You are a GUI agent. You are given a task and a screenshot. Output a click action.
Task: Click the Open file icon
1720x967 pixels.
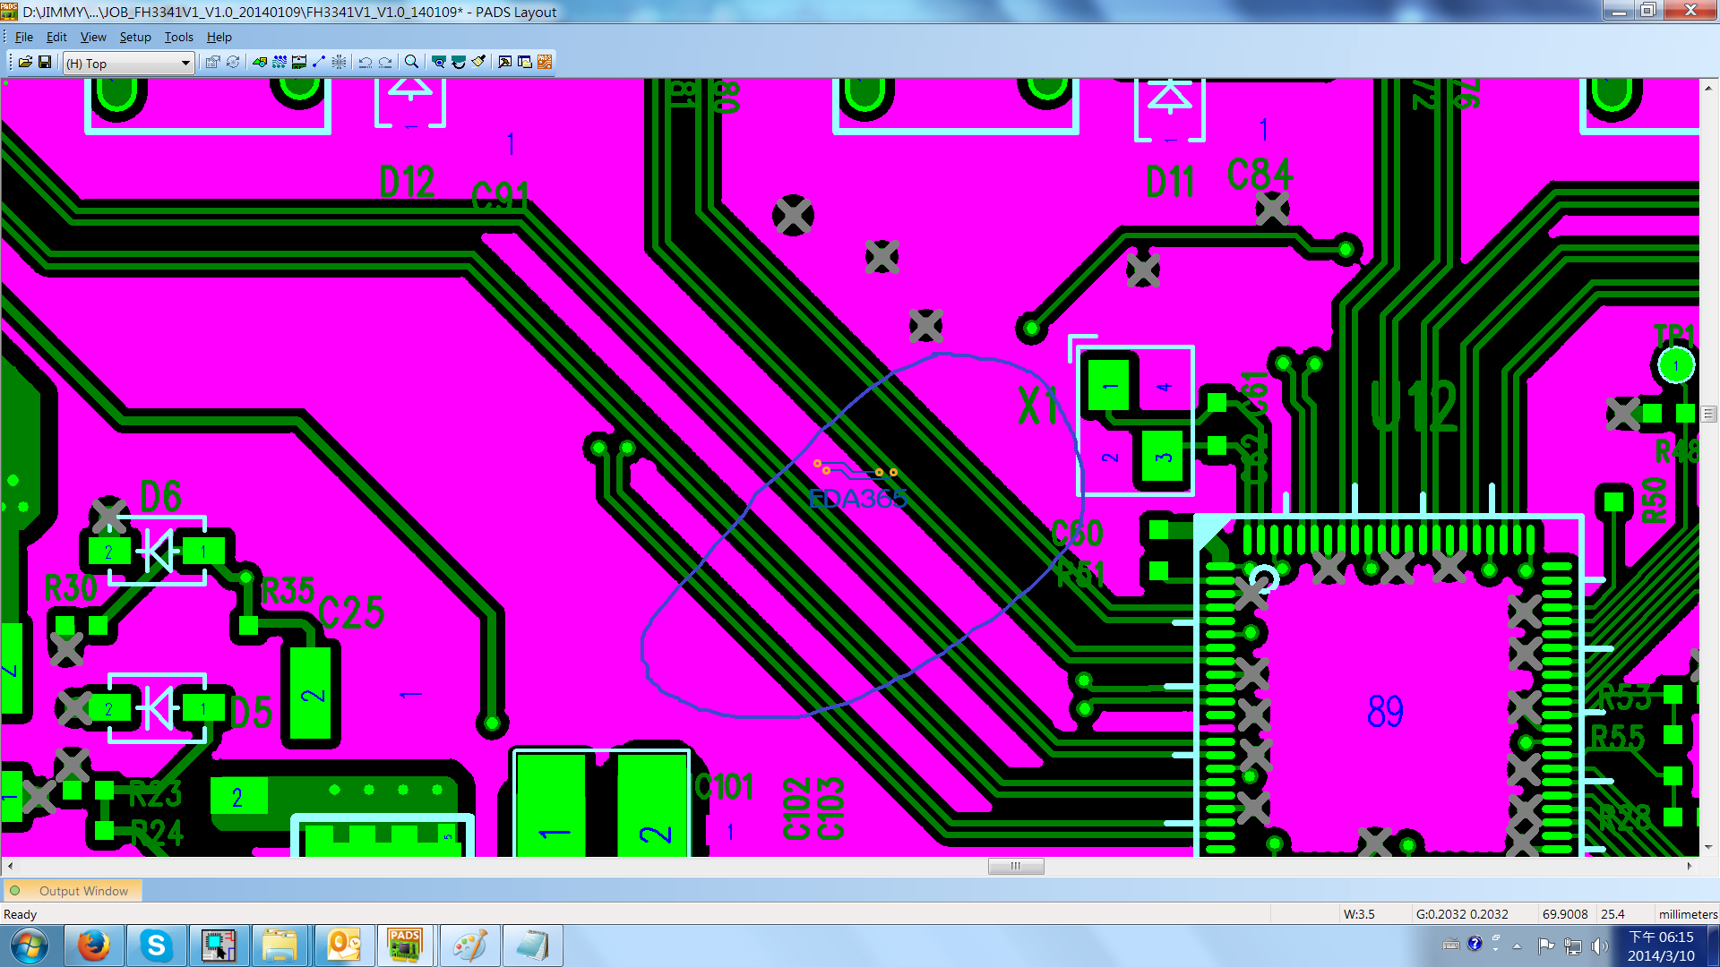click(x=25, y=62)
